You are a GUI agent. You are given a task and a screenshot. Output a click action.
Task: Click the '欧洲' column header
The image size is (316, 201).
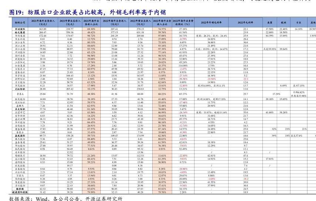point(283,23)
